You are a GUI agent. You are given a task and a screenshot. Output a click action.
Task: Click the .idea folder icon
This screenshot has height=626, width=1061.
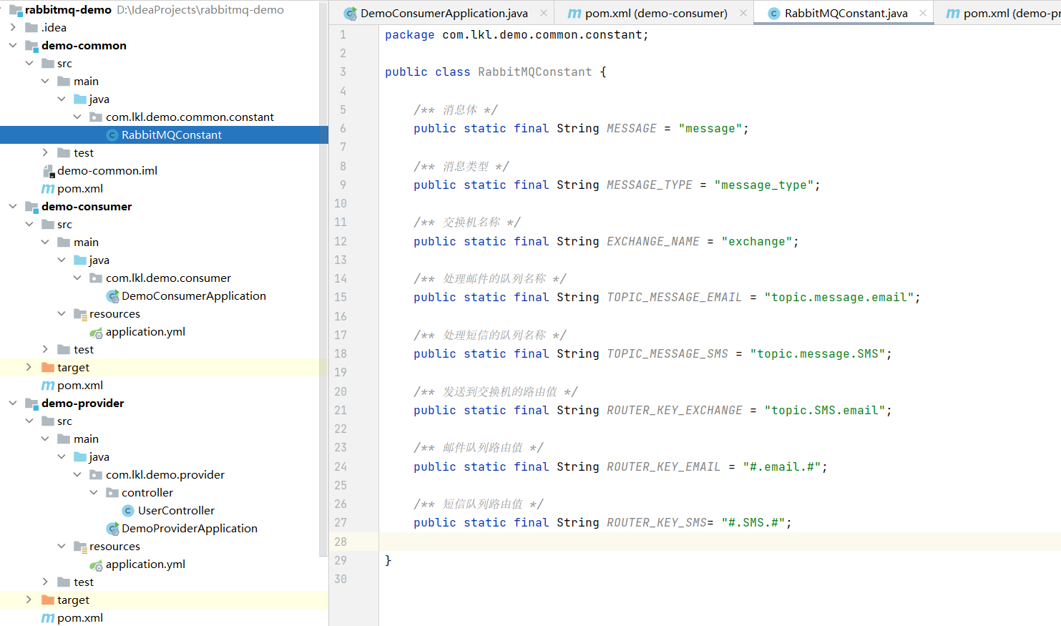[x=31, y=28]
